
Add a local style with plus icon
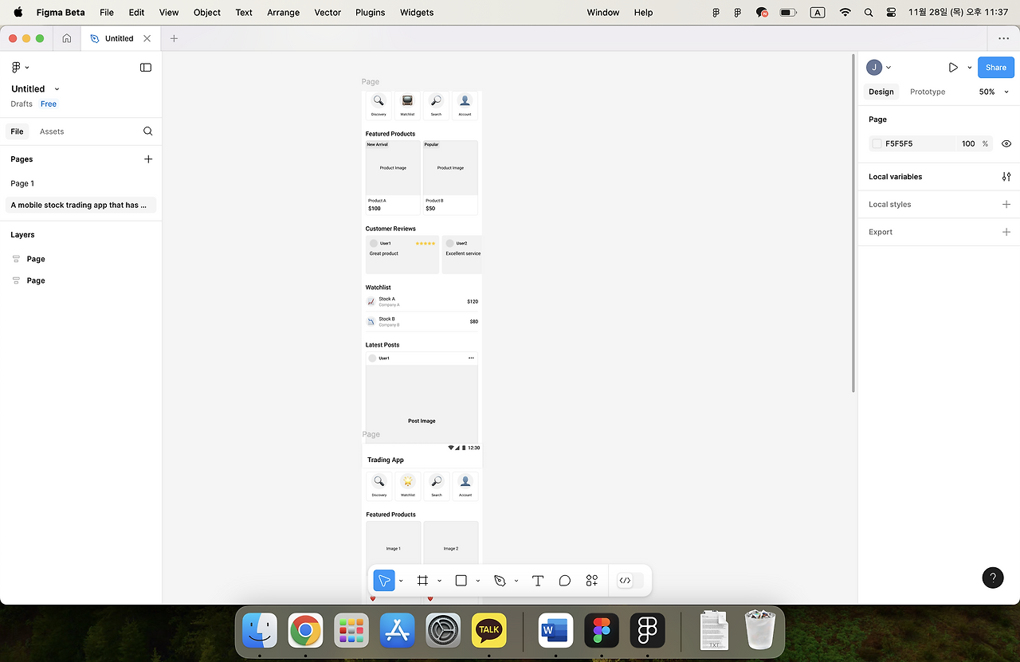pos(1006,205)
